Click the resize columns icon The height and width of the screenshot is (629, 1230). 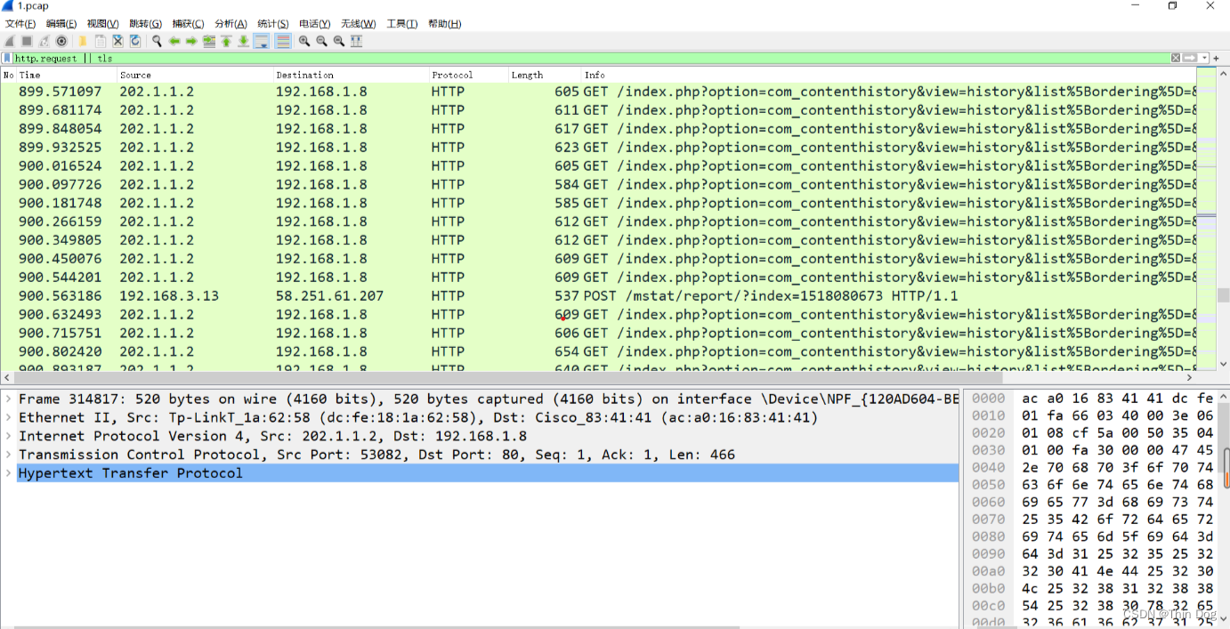tap(357, 41)
